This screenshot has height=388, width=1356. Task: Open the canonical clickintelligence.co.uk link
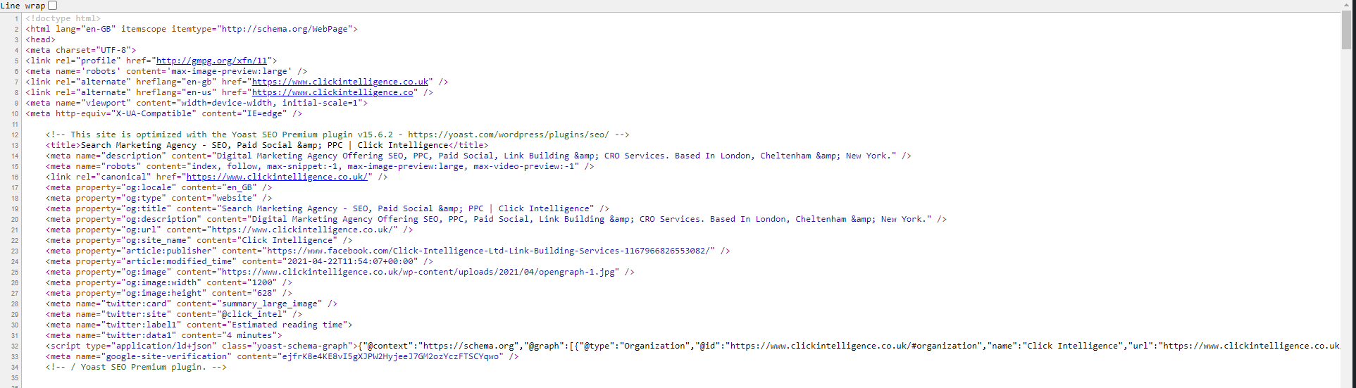click(x=277, y=177)
